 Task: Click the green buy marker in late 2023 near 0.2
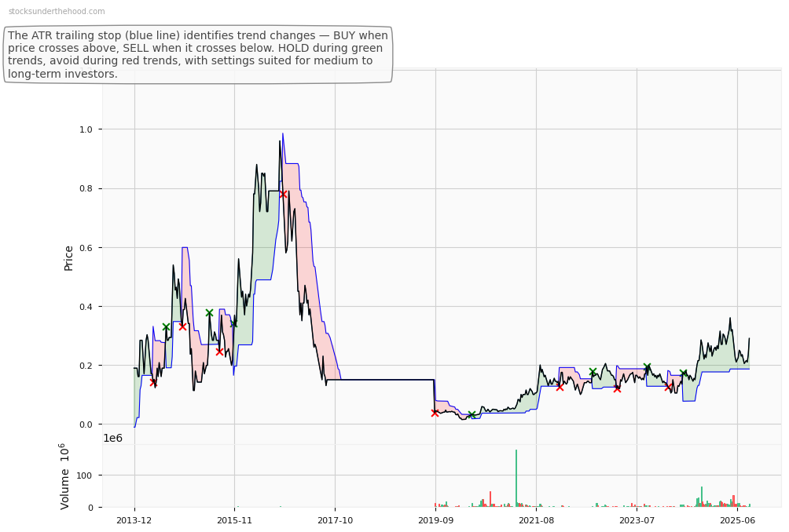(647, 366)
